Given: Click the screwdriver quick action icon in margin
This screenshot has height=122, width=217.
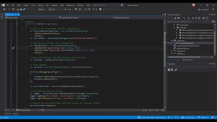Looking at the screenshot, I should [13, 48].
